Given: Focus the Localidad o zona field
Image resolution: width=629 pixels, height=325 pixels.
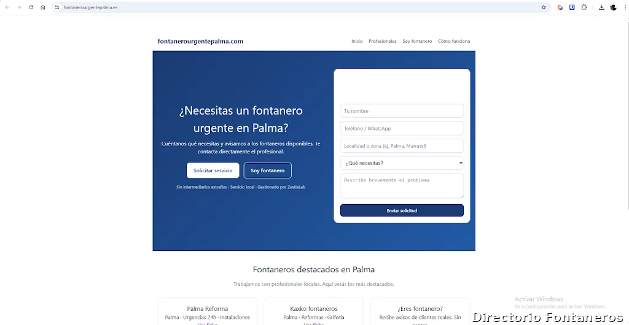Looking at the screenshot, I should 402,146.
